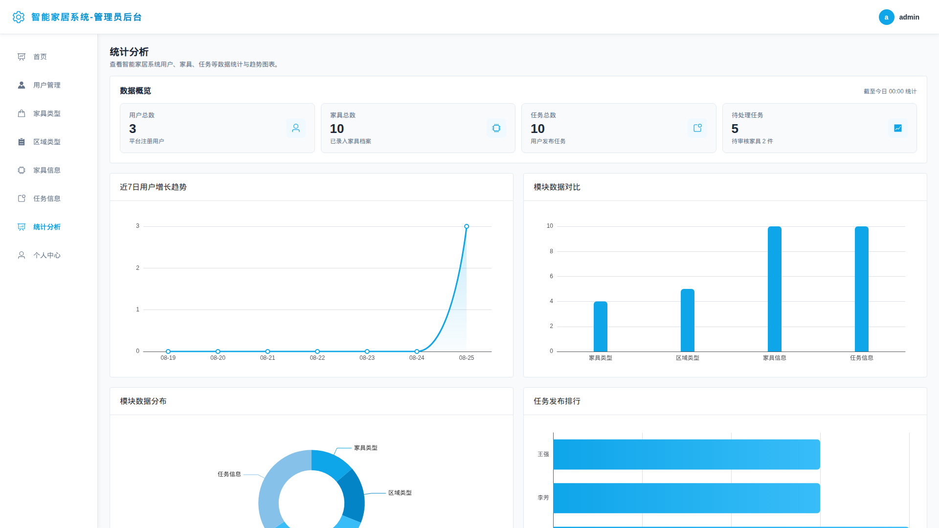Click the 数据概览 heading
The image size is (939, 528).
click(135, 91)
